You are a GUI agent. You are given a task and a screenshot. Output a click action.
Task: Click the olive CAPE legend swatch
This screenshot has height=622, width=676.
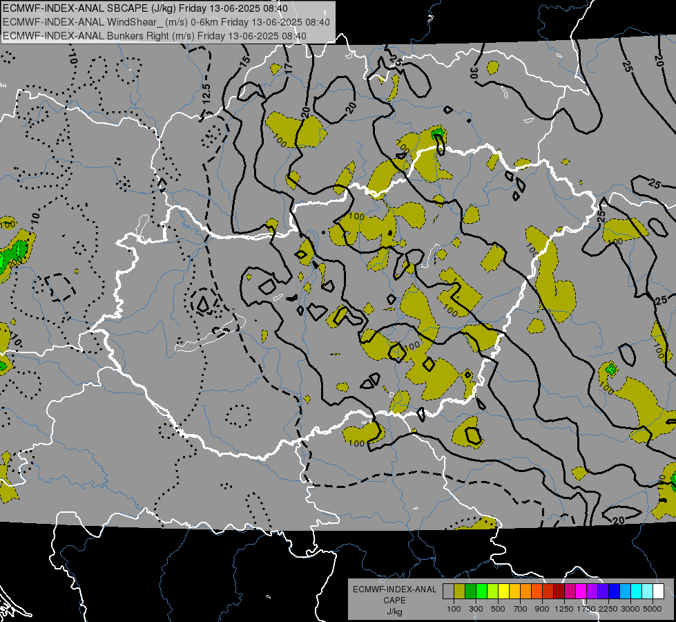(460, 592)
